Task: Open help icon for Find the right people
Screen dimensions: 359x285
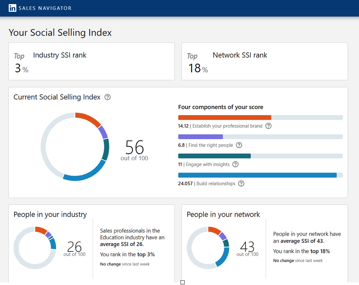Action: coord(239,145)
